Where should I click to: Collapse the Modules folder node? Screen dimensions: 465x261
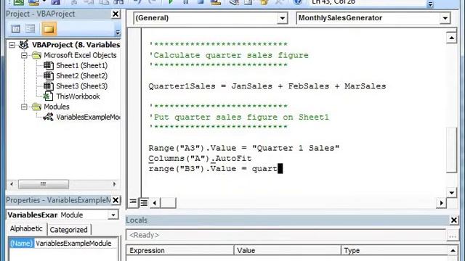coord(24,107)
